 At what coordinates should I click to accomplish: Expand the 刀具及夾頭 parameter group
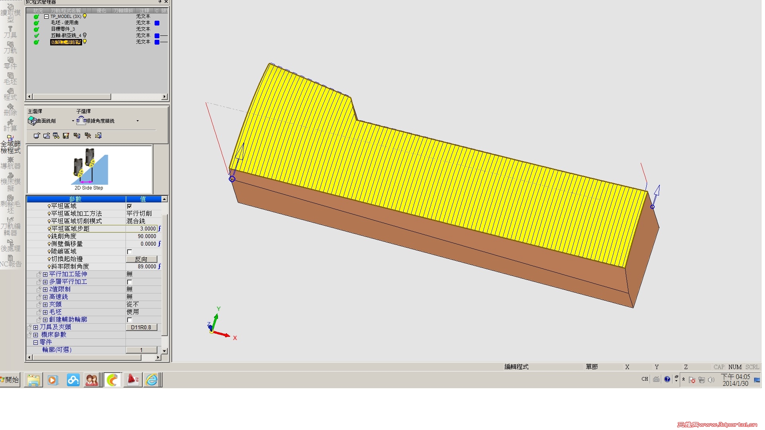click(x=36, y=327)
